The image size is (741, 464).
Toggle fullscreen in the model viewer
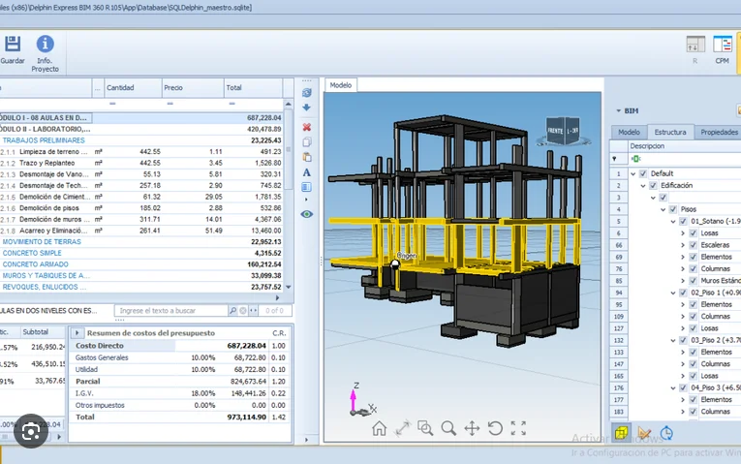click(x=518, y=428)
